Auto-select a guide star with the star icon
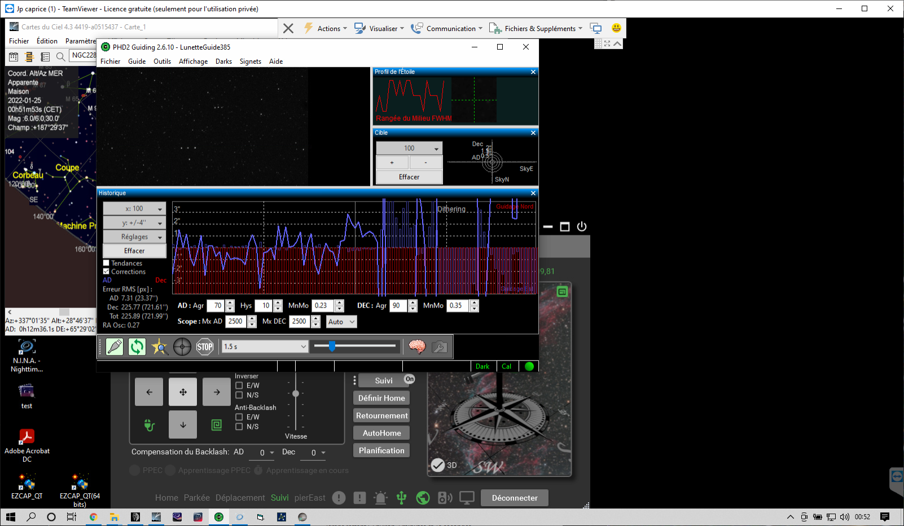The width and height of the screenshot is (904, 526). pyautogui.click(x=160, y=347)
